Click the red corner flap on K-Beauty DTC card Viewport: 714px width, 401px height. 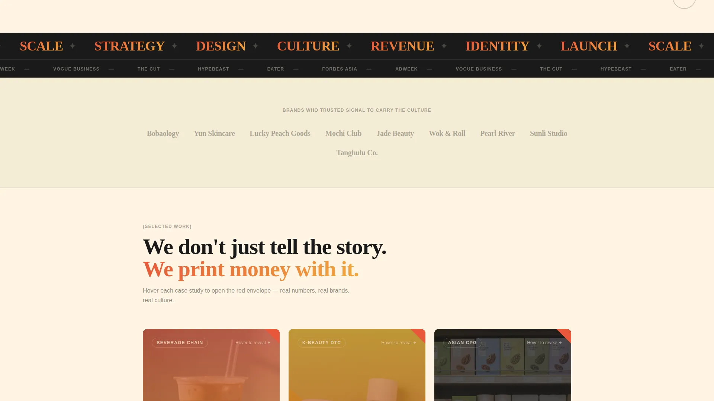pyautogui.click(x=420, y=333)
